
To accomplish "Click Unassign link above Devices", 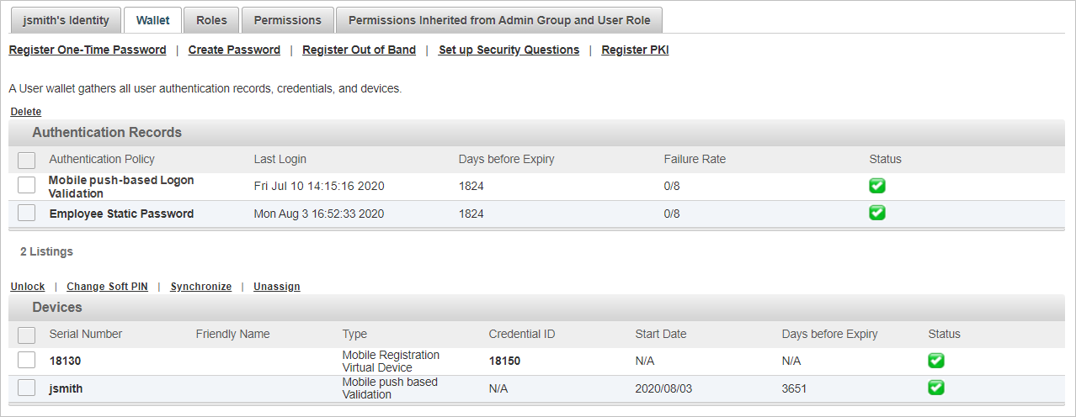I will (276, 287).
